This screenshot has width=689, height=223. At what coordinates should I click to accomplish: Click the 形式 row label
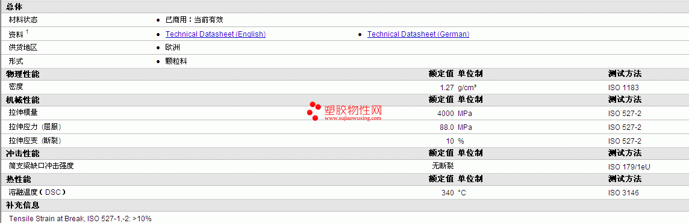pyautogui.click(x=16, y=61)
